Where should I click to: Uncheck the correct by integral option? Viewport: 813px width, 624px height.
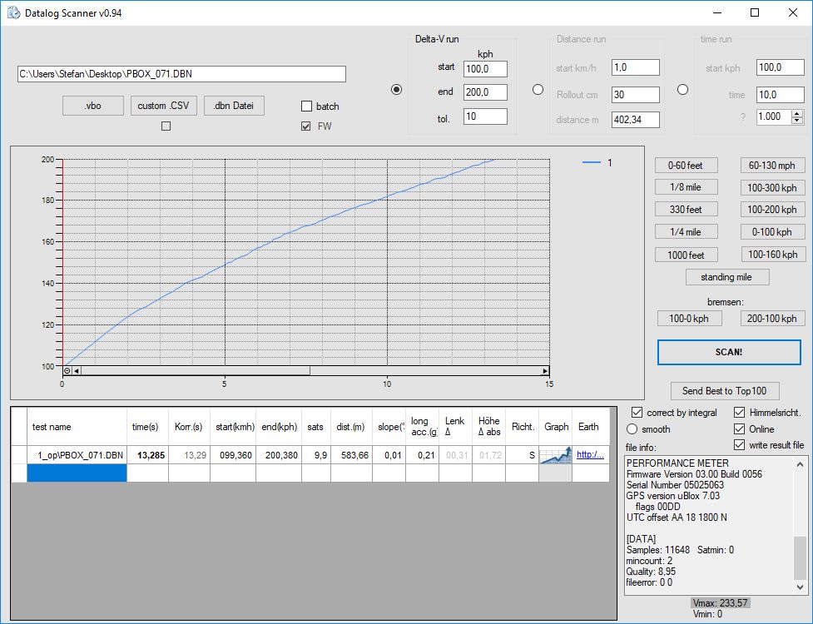(x=637, y=413)
